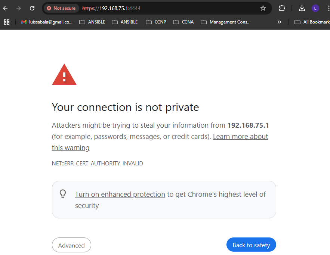330x255 pixels.
Task: Click the Back to safety button
Action: click(x=251, y=245)
